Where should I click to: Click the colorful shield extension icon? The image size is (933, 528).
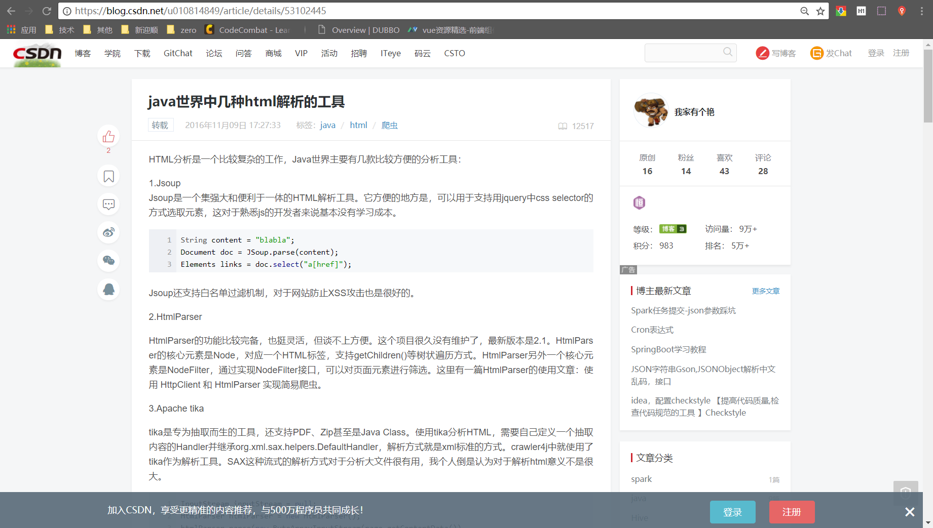click(841, 11)
